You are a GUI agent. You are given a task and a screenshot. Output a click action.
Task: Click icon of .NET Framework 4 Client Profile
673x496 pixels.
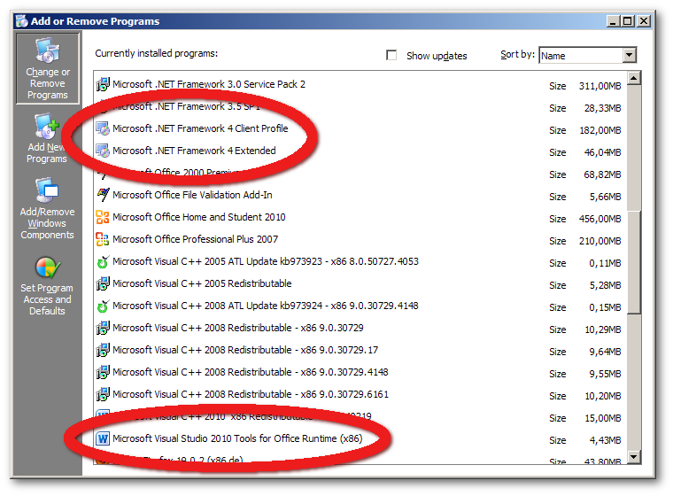coord(103,128)
